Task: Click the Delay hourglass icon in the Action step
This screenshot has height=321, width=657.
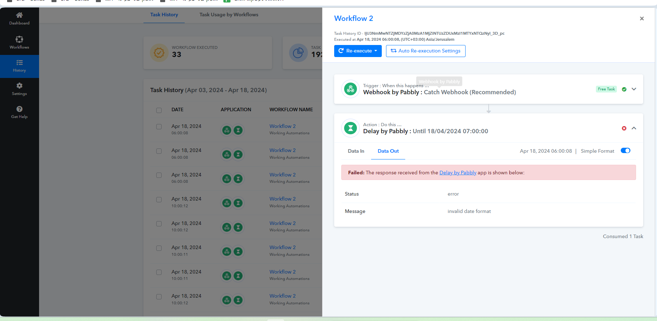Action: tap(351, 128)
